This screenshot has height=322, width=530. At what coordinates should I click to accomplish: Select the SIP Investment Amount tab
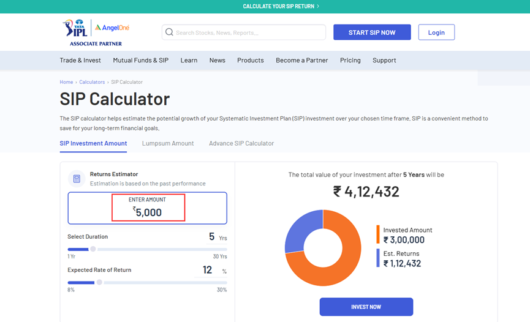93,144
